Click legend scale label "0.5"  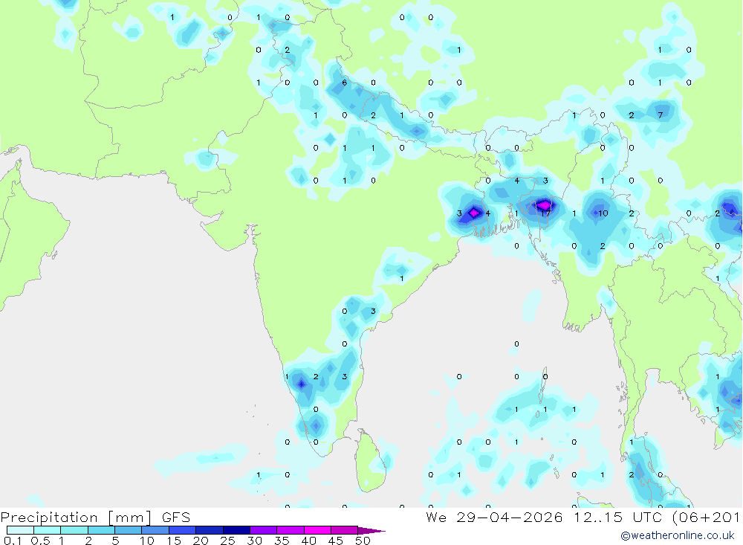[x=40, y=541]
